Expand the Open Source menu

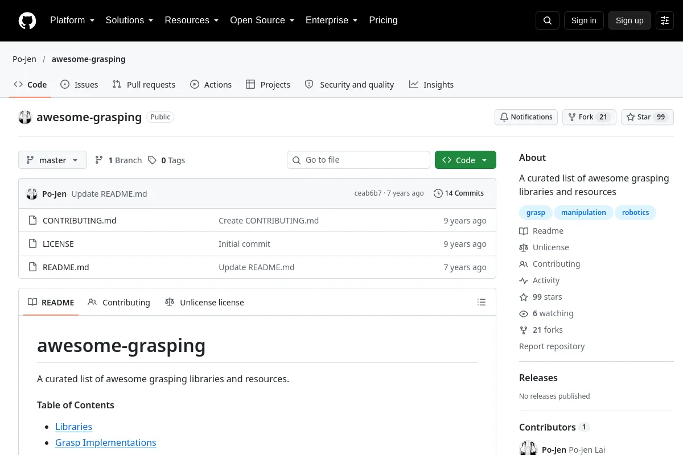(262, 20)
